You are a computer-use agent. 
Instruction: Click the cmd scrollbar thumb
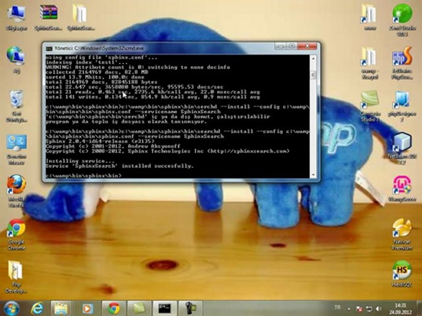pos(313,75)
